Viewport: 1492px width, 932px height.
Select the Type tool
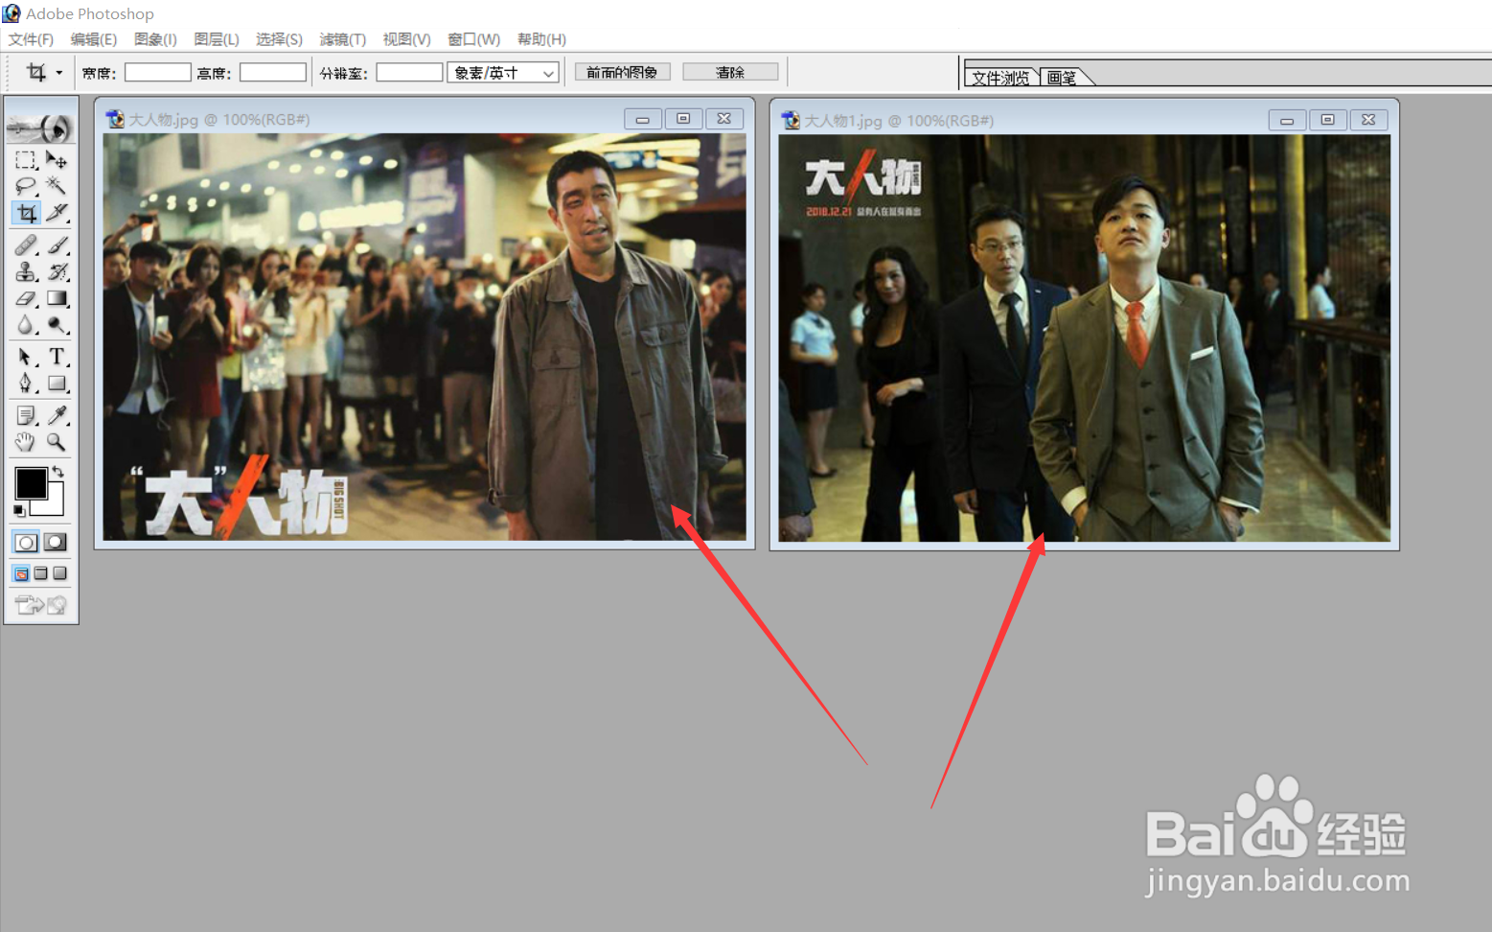(57, 357)
